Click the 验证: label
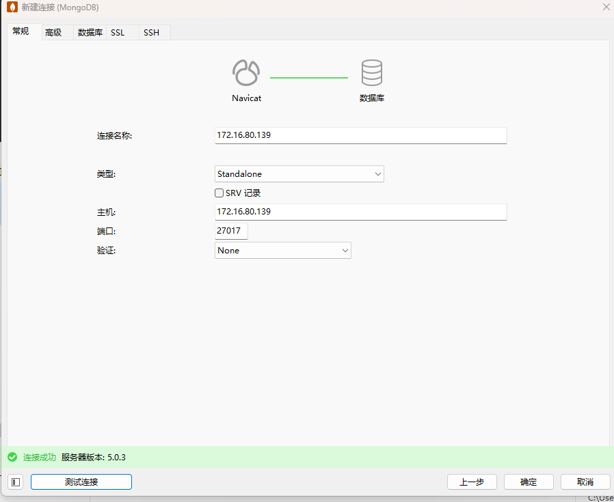The width and height of the screenshot is (614, 502). [106, 251]
